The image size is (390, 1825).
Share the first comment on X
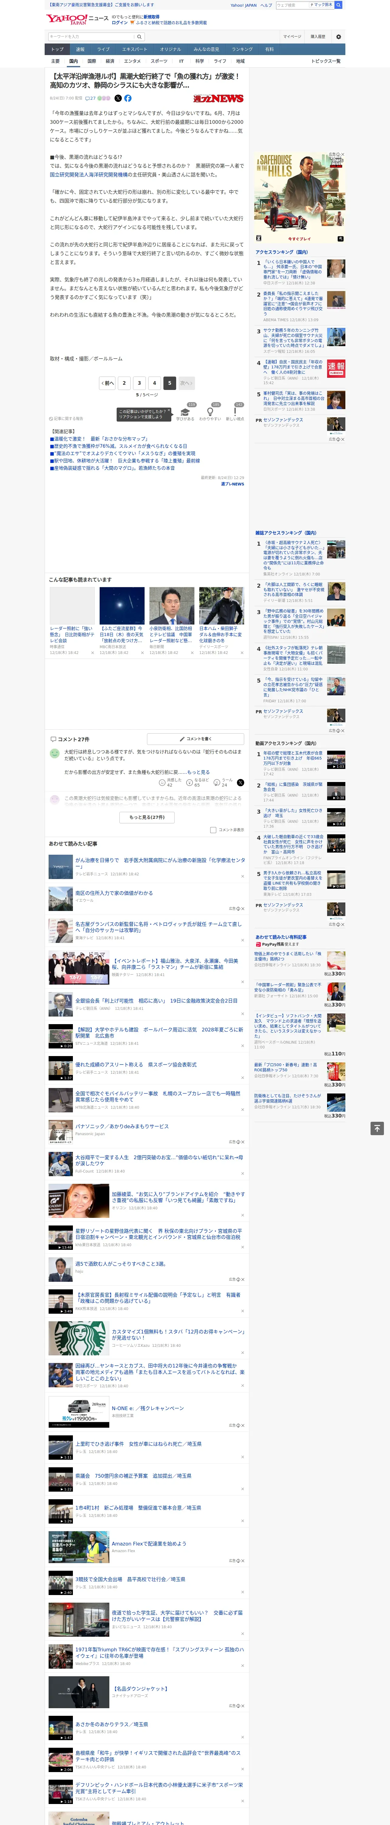point(241,783)
